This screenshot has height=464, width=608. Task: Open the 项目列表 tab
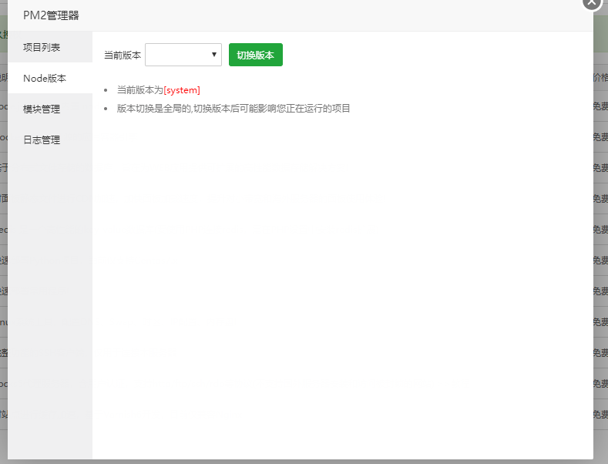(50, 47)
